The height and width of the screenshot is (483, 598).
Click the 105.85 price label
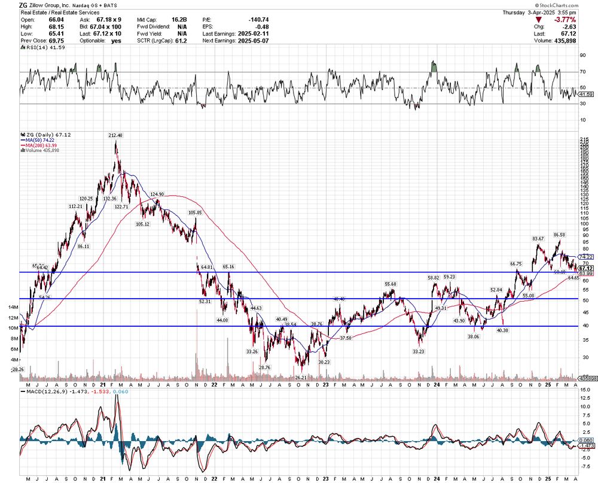click(x=195, y=212)
